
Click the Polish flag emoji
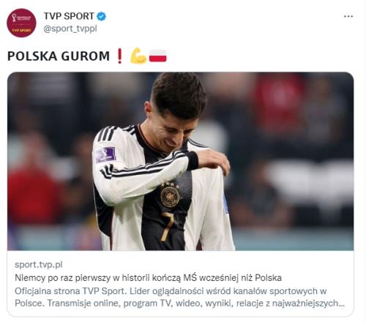click(158, 56)
